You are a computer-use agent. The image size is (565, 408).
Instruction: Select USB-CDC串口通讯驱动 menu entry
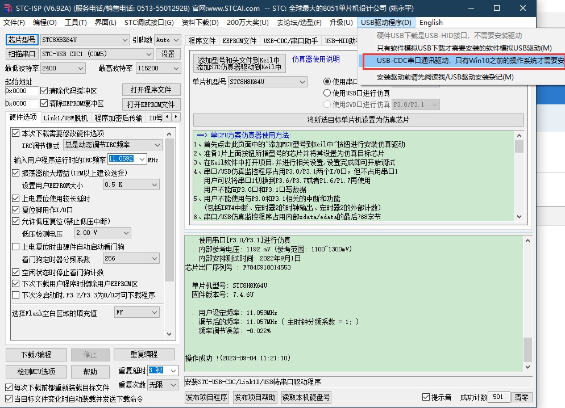pyautogui.click(x=464, y=61)
